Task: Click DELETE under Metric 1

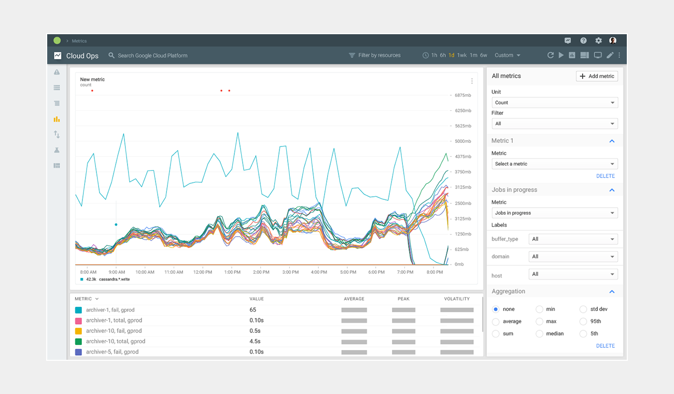Action: (x=605, y=176)
